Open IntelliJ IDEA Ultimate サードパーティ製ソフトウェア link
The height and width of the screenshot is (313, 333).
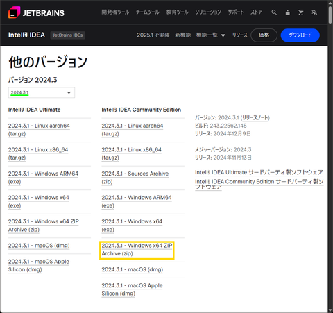[259, 172]
